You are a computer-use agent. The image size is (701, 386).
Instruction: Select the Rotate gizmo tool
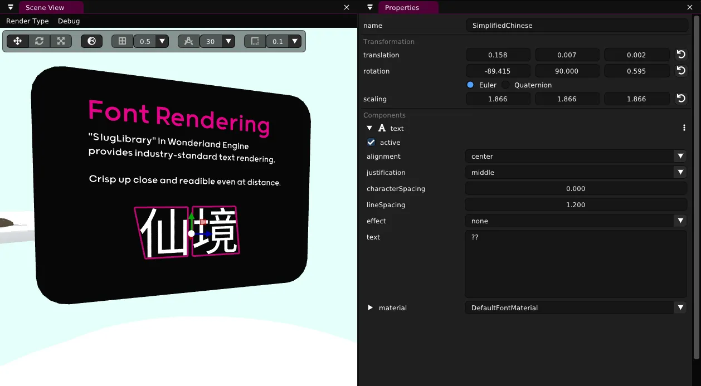pos(38,41)
